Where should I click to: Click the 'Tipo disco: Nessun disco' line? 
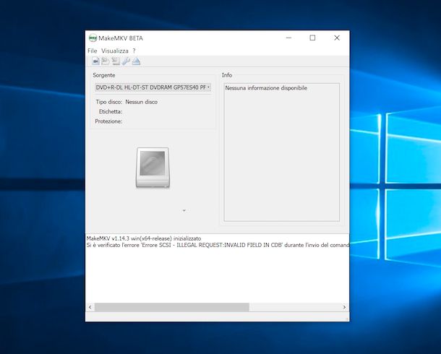coord(127,102)
